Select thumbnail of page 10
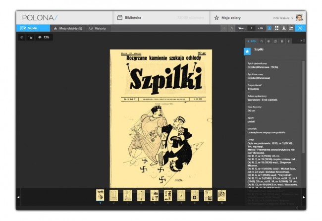This screenshot has width=322, height=221. tap(221, 195)
